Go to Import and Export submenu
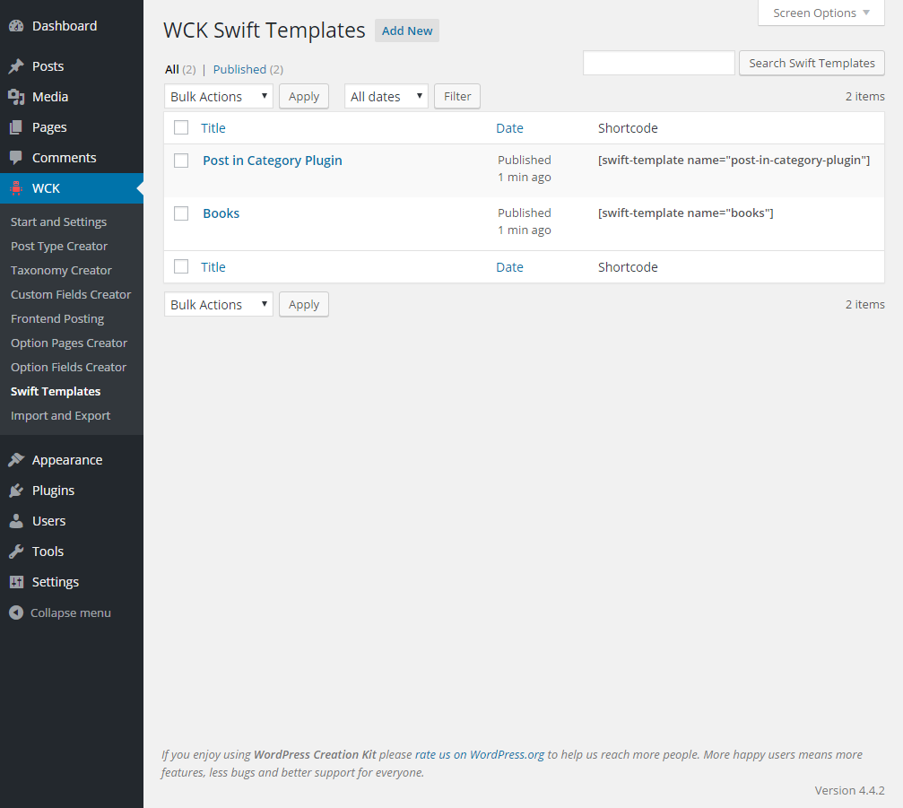This screenshot has width=903, height=808. [x=60, y=415]
